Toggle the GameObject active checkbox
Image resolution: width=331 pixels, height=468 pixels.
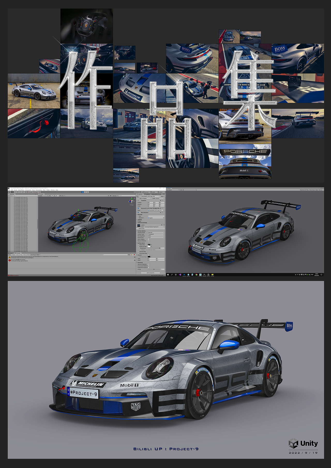pyautogui.click(x=140, y=196)
